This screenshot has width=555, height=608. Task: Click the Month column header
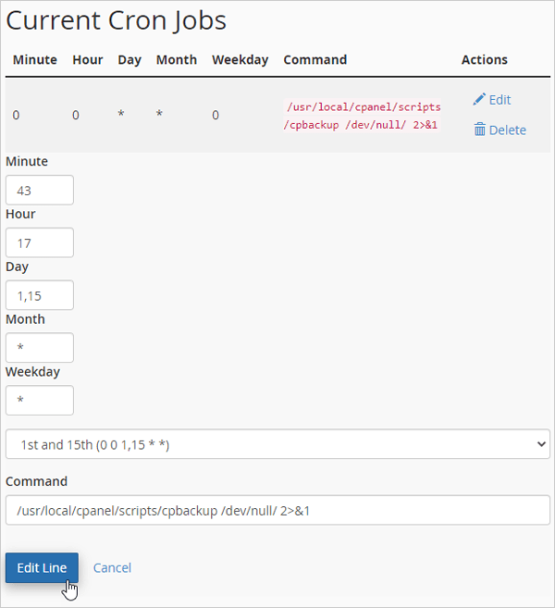[177, 60]
